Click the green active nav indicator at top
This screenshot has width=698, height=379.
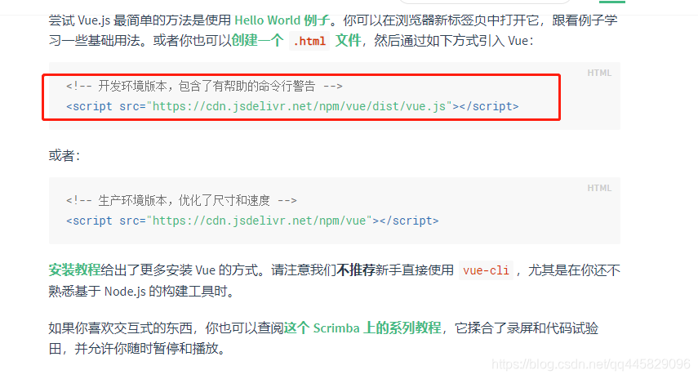(612, 2)
